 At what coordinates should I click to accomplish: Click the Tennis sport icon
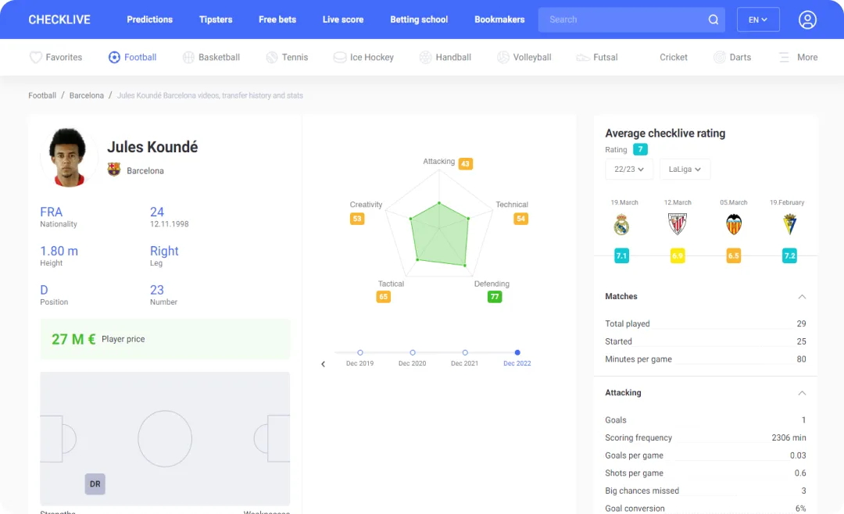click(x=272, y=57)
